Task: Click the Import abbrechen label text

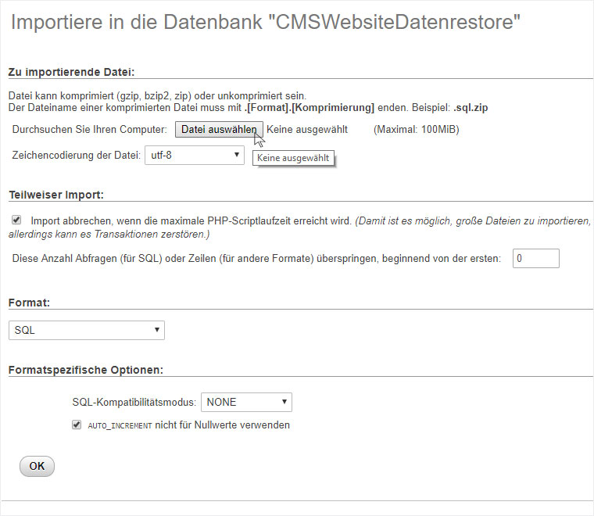Action: coord(191,221)
